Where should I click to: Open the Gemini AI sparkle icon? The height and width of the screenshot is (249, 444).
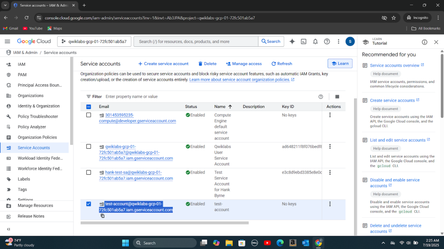[292, 42]
